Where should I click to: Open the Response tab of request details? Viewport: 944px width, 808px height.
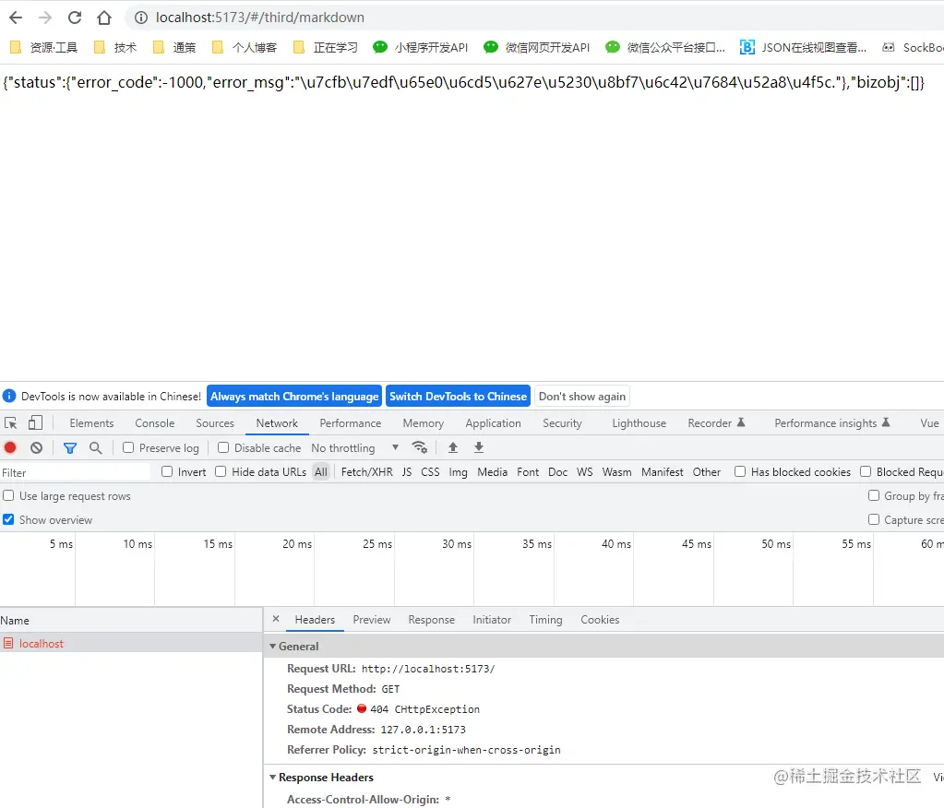431,619
